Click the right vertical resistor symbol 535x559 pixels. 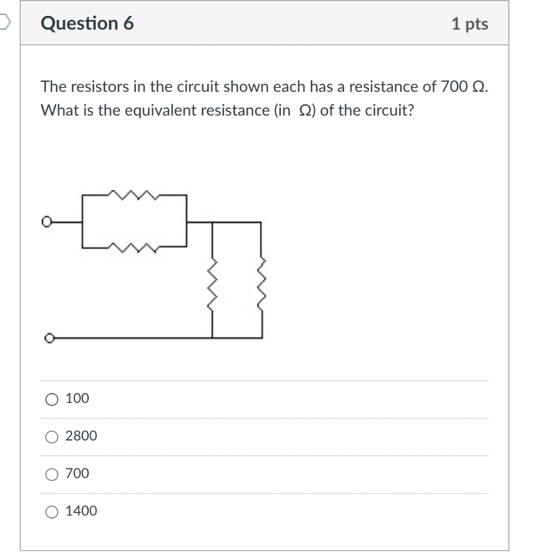262,285
